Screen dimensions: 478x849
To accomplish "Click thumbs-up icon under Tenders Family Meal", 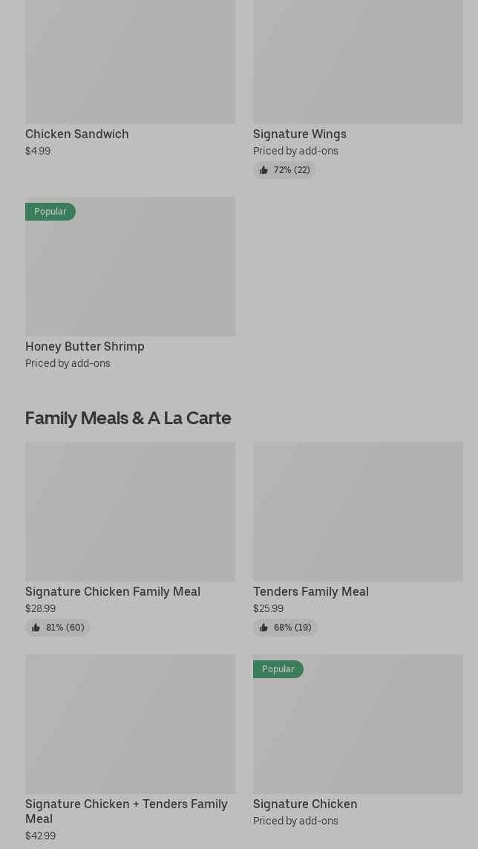I will tap(263, 628).
